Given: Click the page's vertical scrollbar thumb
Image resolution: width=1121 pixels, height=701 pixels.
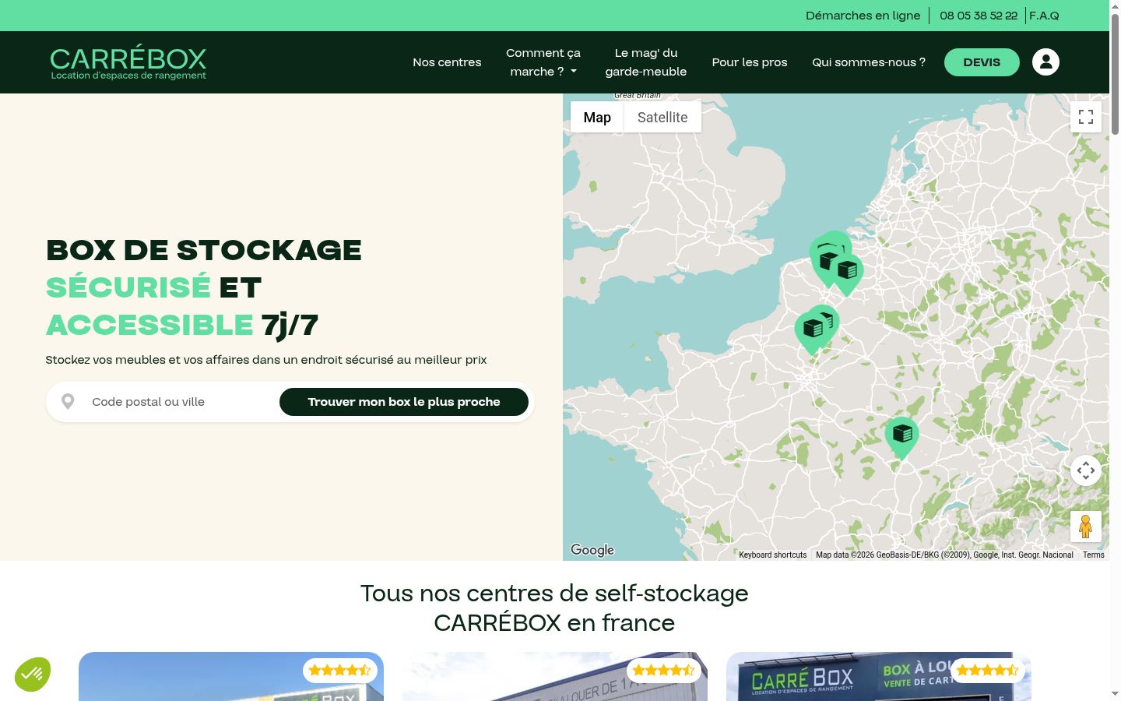Looking at the screenshot, I should [x=1115, y=74].
